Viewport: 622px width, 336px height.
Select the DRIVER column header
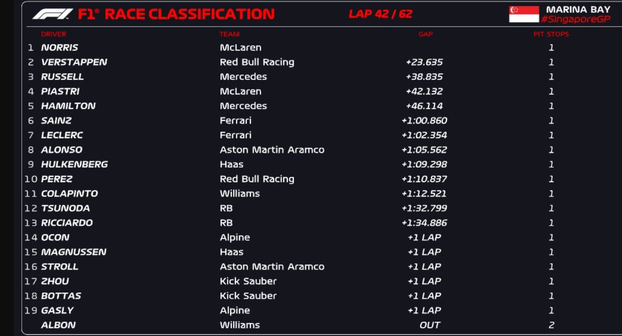tap(54, 34)
